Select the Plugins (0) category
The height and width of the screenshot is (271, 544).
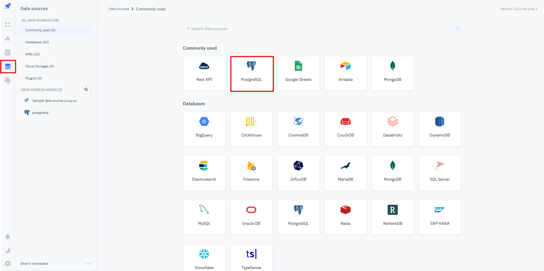click(x=55, y=78)
